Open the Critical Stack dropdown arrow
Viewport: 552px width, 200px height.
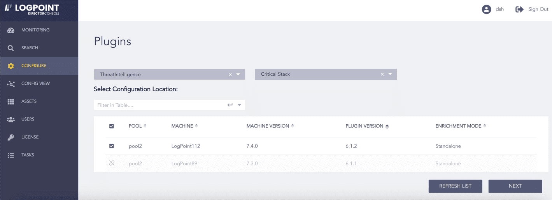click(x=390, y=74)
